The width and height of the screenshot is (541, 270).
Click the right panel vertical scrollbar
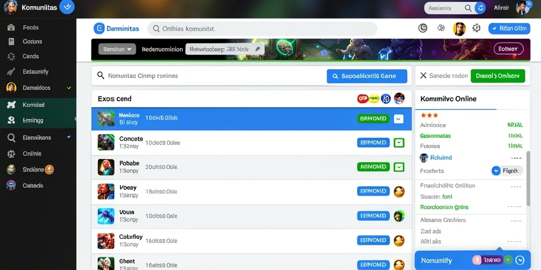528,178
